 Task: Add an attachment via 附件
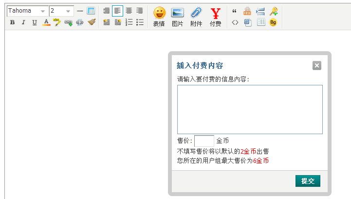[196, 17]
